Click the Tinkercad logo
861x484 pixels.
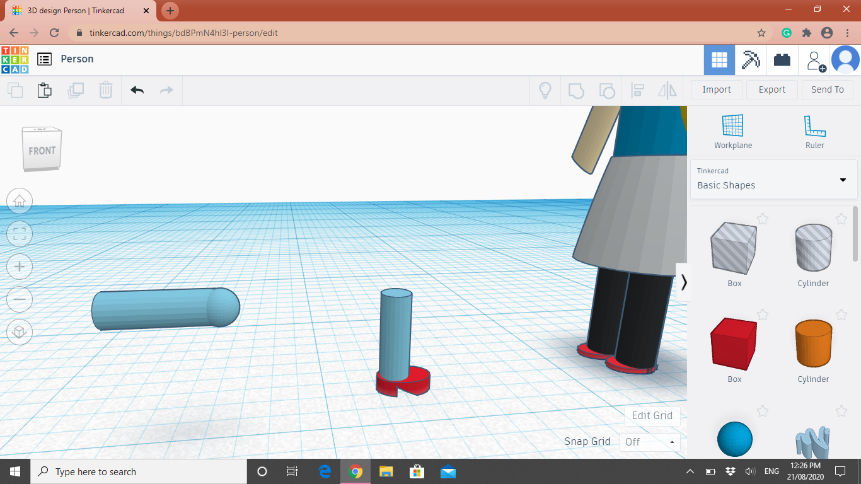[x=14, y=60]
